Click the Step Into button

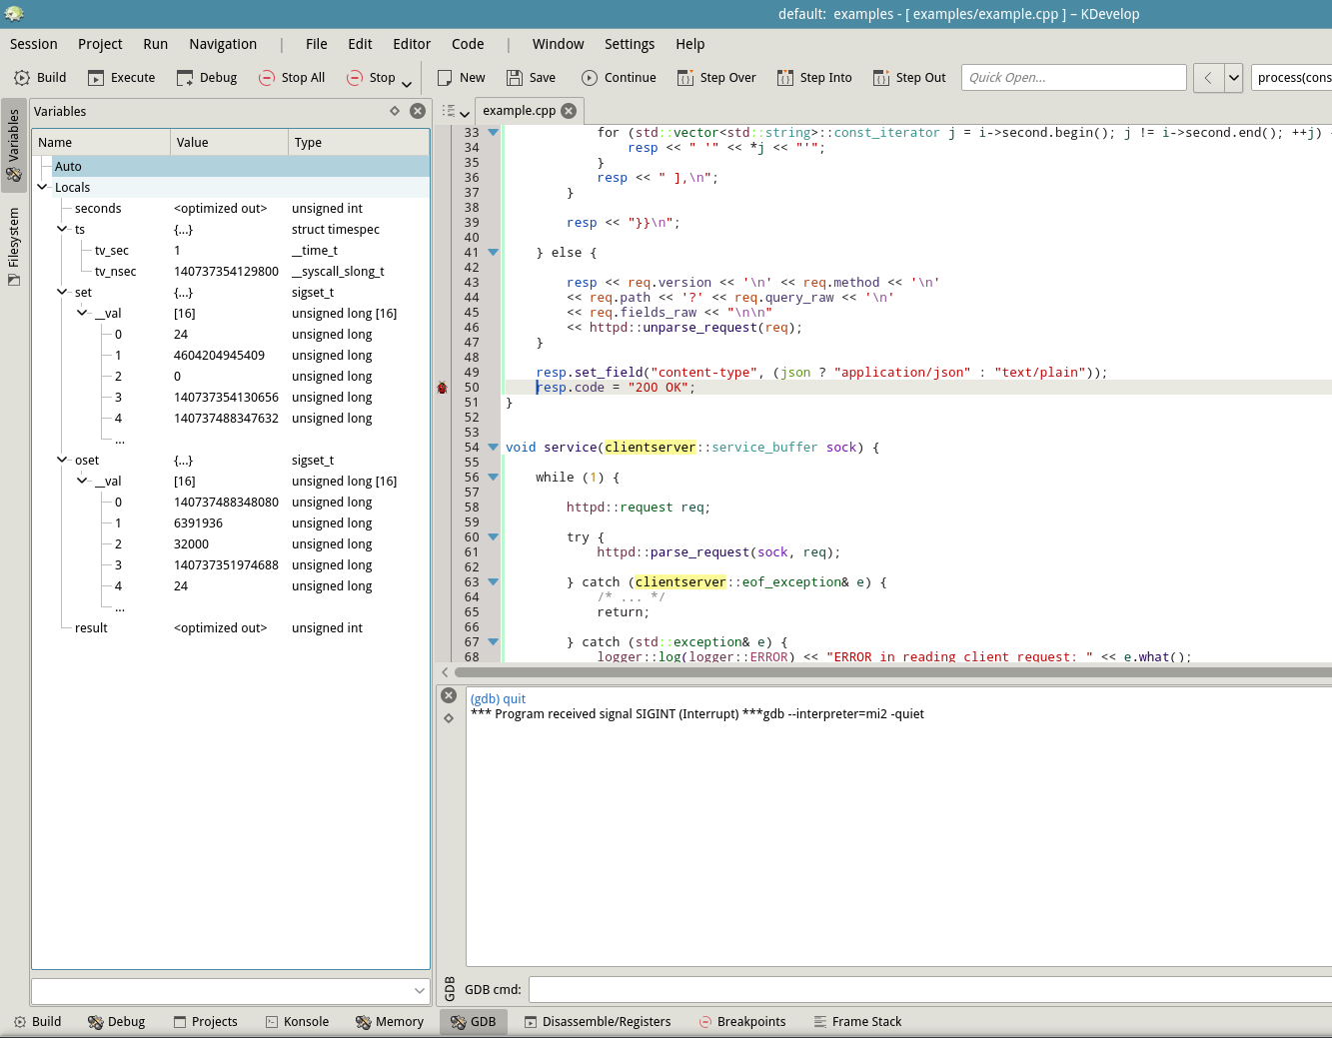(x=814, y=78)
